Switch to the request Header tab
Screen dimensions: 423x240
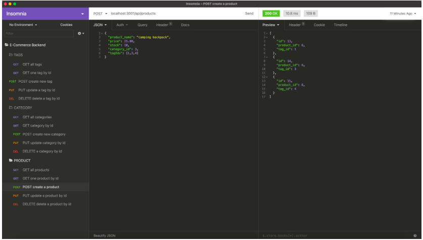pyautogui.click(x=164, y=25)
